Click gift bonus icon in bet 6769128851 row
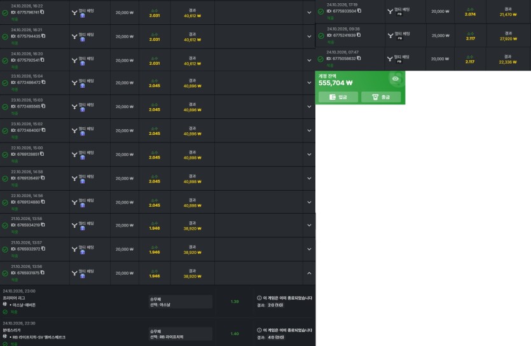 (x=83, y=158)
